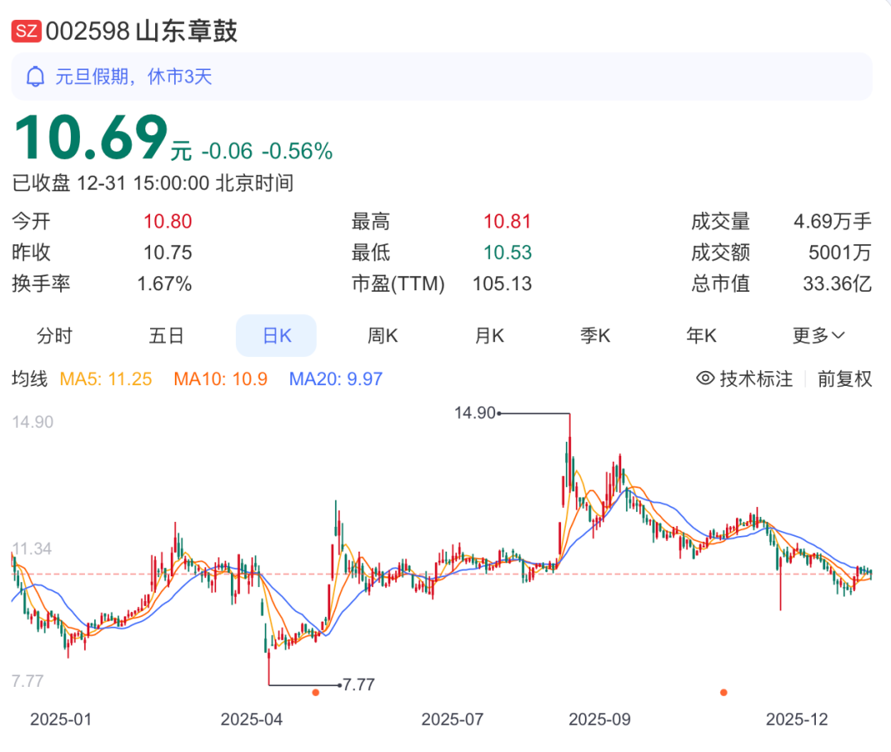Open the 月K chart tab
The height and width of the screenshot is (752, 891).
488,336
